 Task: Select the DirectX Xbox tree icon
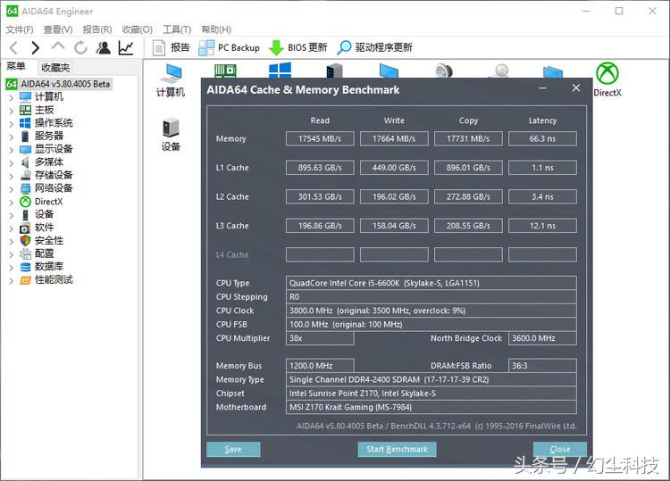point(25,202)
